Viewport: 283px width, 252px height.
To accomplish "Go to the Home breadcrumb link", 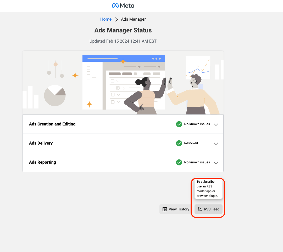I will [106, 19].
